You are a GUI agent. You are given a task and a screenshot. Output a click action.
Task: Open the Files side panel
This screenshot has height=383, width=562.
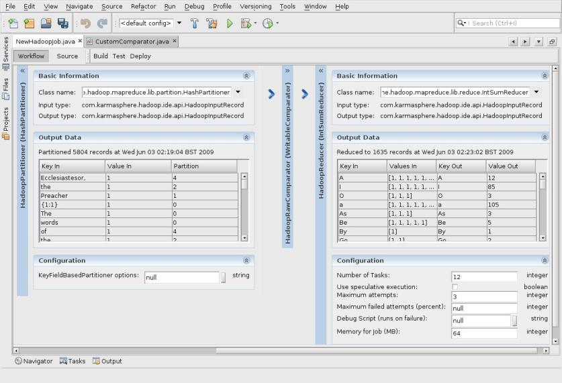click(x=5, y=89)
